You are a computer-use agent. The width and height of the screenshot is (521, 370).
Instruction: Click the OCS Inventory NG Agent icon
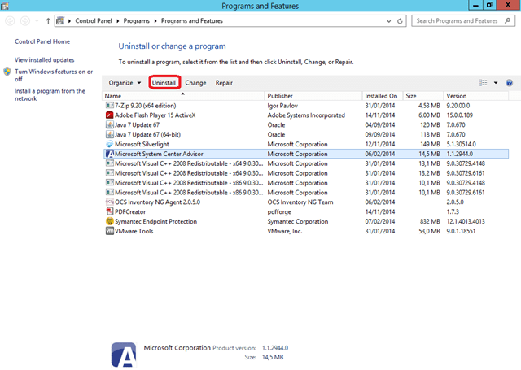tap(109, 202)
